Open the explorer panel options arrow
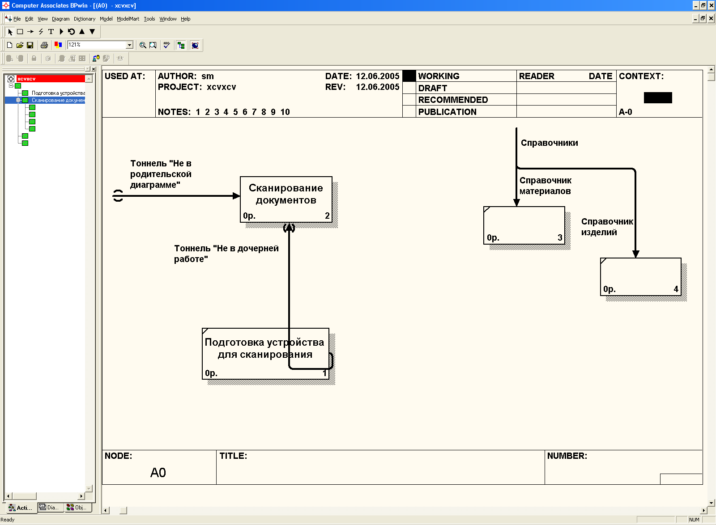Screen dimensions: 716x525 [88, 69]
